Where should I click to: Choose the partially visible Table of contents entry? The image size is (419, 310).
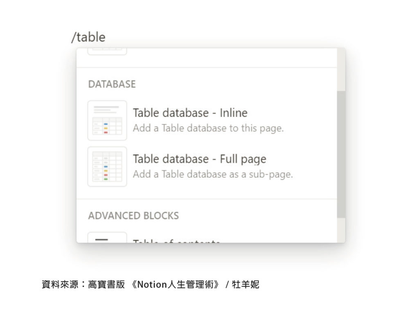pyautogui.click(x=207, y=237)
